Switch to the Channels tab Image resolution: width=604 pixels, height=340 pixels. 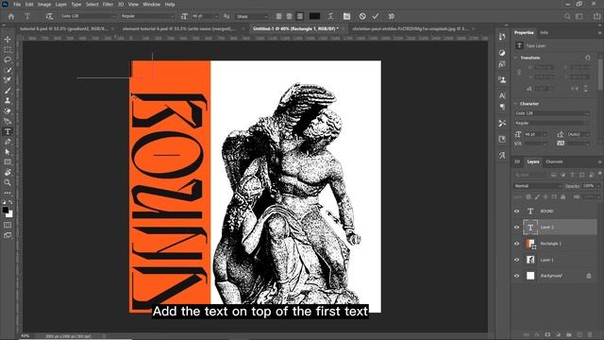[x=554, y=161]
